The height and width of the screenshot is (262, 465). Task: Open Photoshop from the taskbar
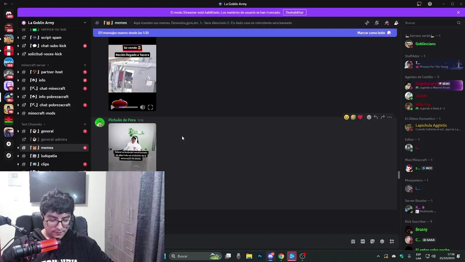260,256
